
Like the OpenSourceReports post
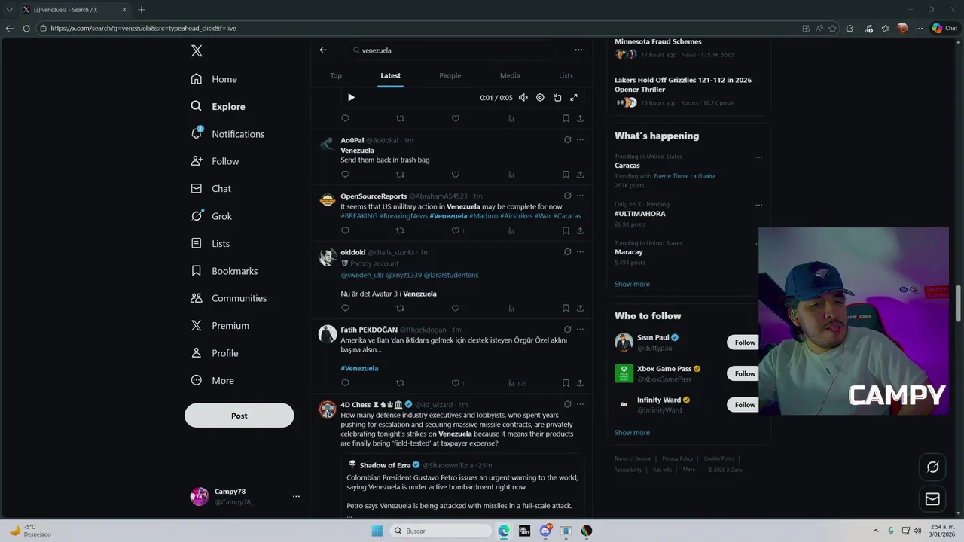pos(455,231)
